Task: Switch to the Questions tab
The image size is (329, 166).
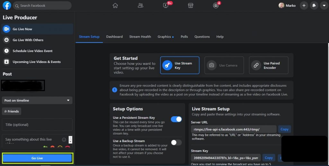Action: [x=202, y=37]
